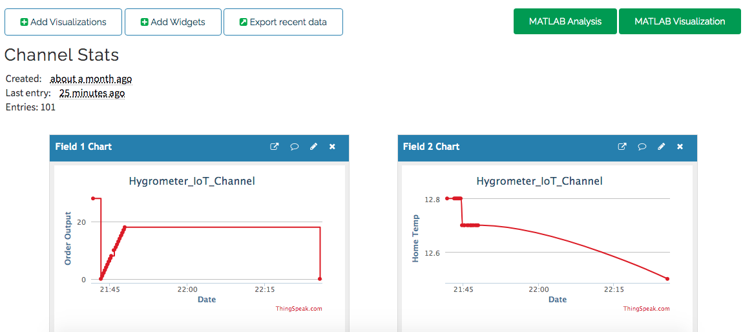Select the final zero data point in Field 1 chart
Viewport: 743px width, 332px height.
pyautogui.click(x=320, y=279)
